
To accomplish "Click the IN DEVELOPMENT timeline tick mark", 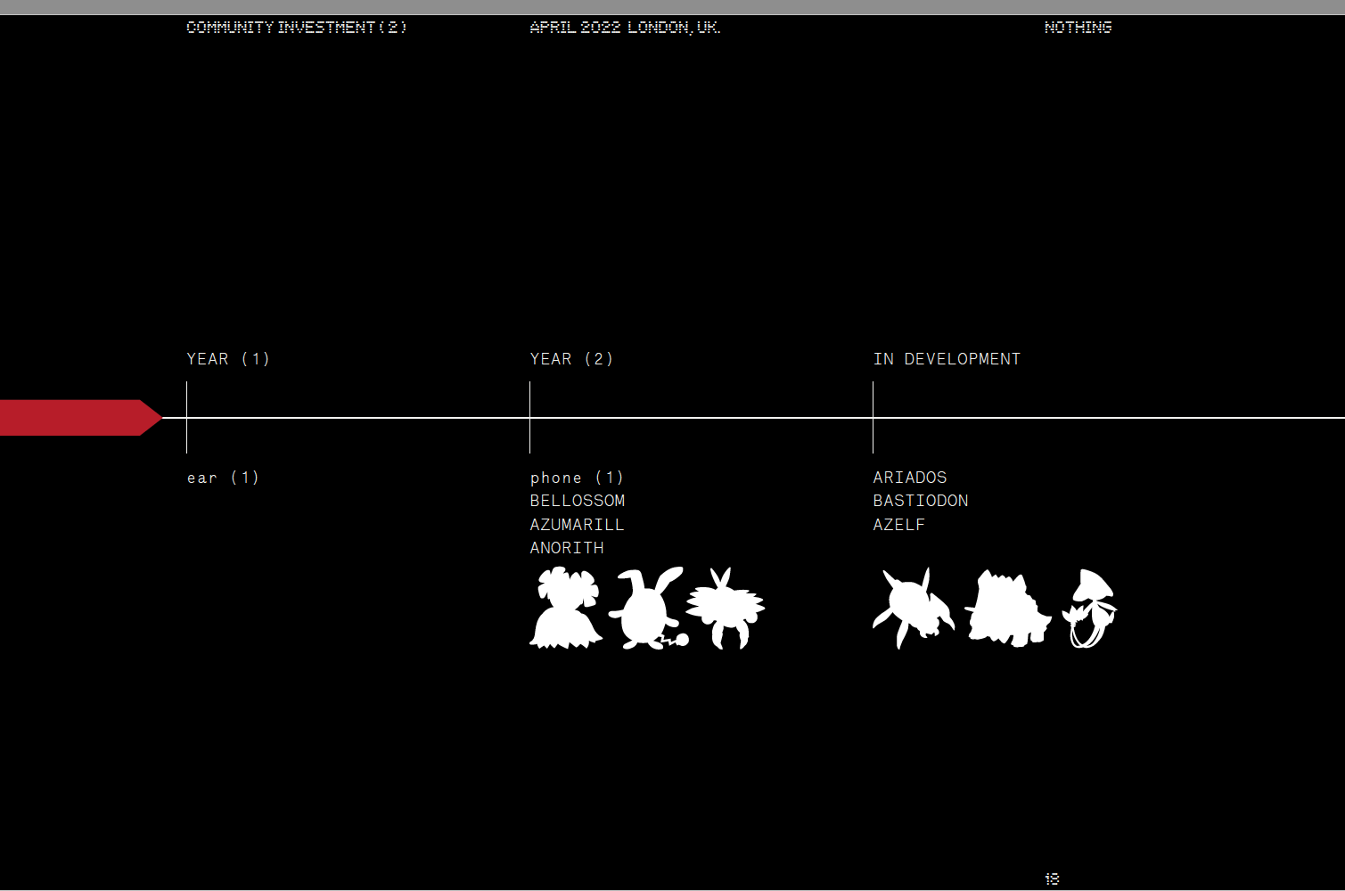I will 873,418.
